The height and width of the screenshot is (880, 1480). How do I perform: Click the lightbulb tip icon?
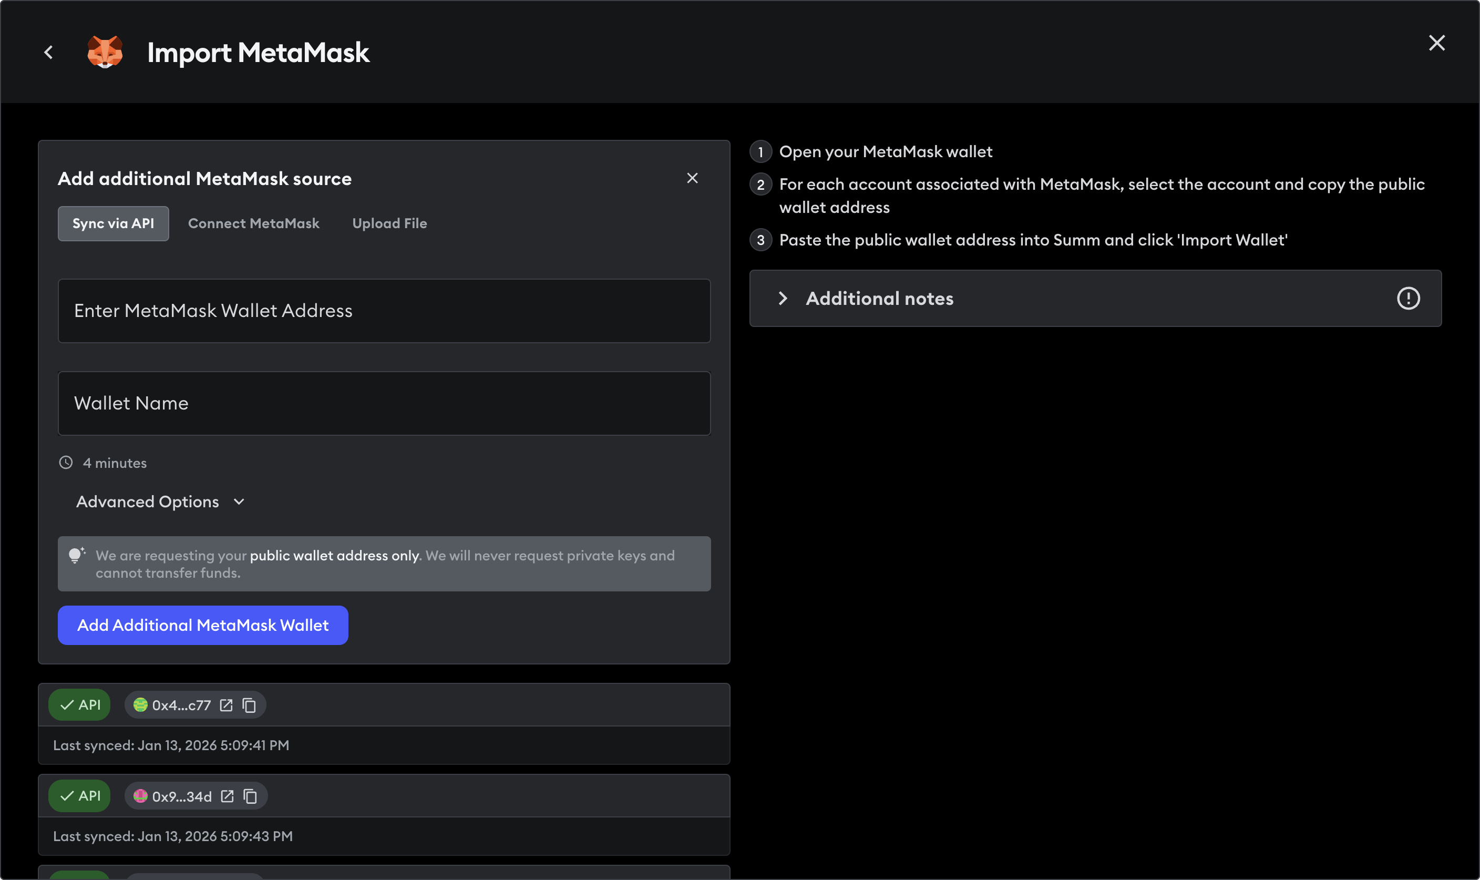coord(77,555)
